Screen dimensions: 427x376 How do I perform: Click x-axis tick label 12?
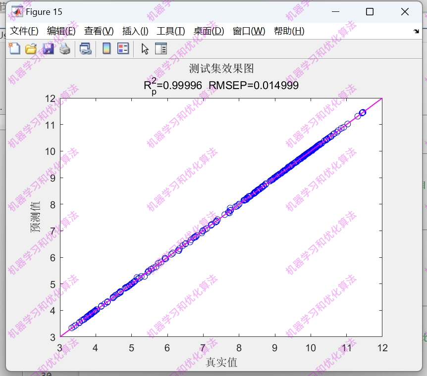382,348
